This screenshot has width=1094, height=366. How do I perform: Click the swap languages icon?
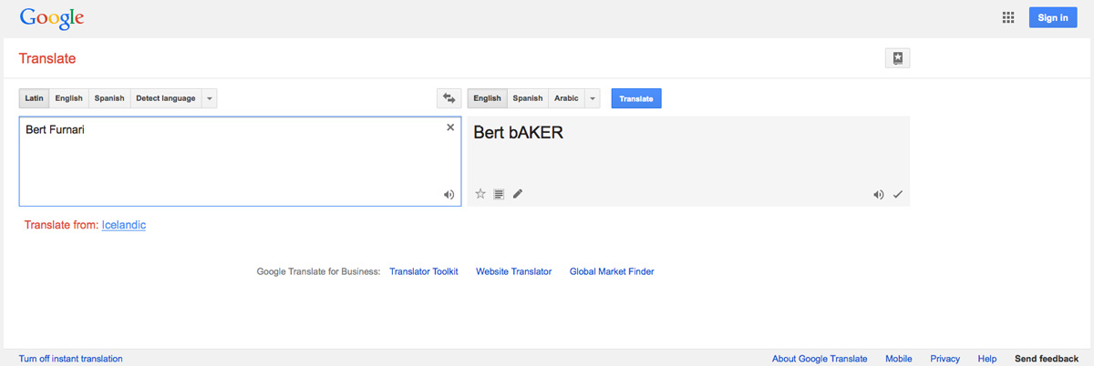[448, 98]
